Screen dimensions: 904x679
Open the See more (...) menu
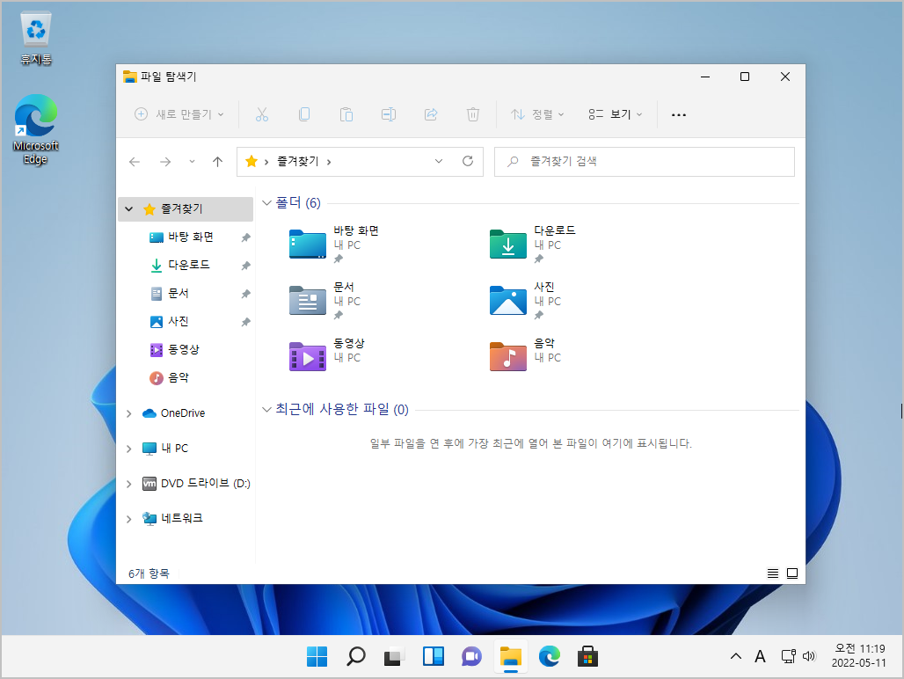(677, 114)
